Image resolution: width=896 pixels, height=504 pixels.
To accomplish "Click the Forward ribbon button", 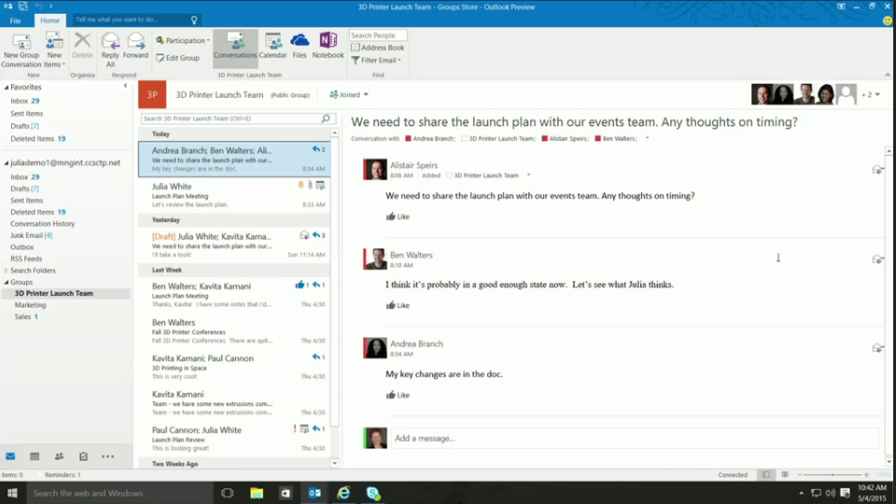I will pyautogui.click(x=135, y=46).
